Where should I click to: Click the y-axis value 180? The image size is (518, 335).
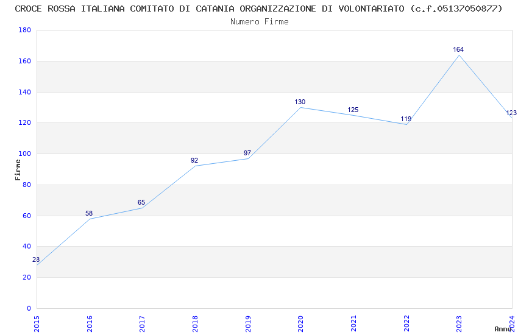pos(25,30)
